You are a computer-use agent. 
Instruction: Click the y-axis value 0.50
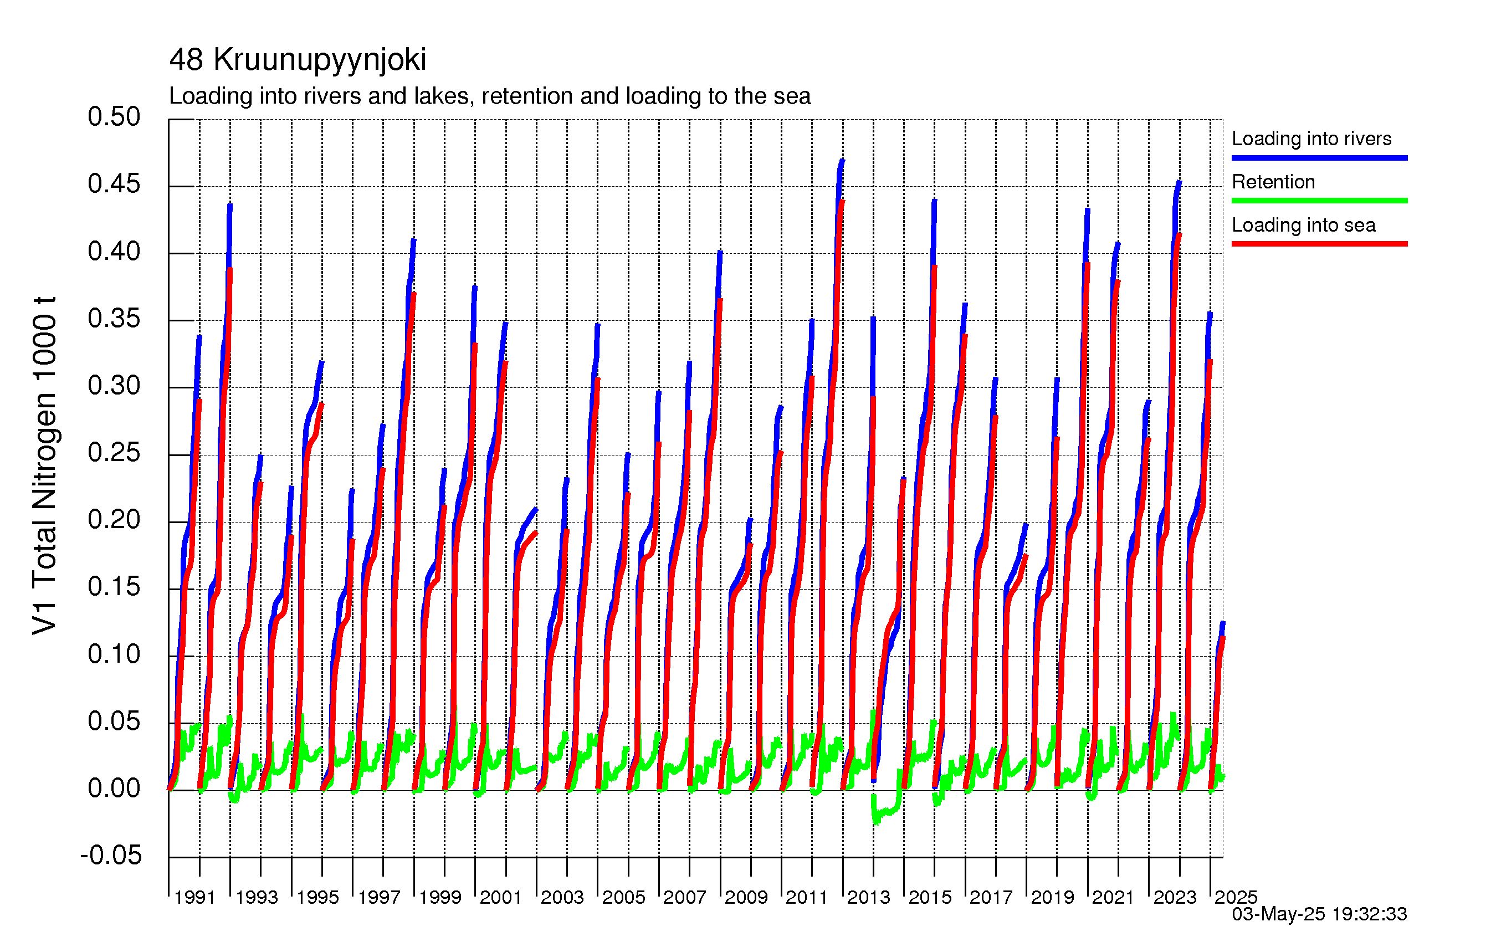click(x=114, y=116)
